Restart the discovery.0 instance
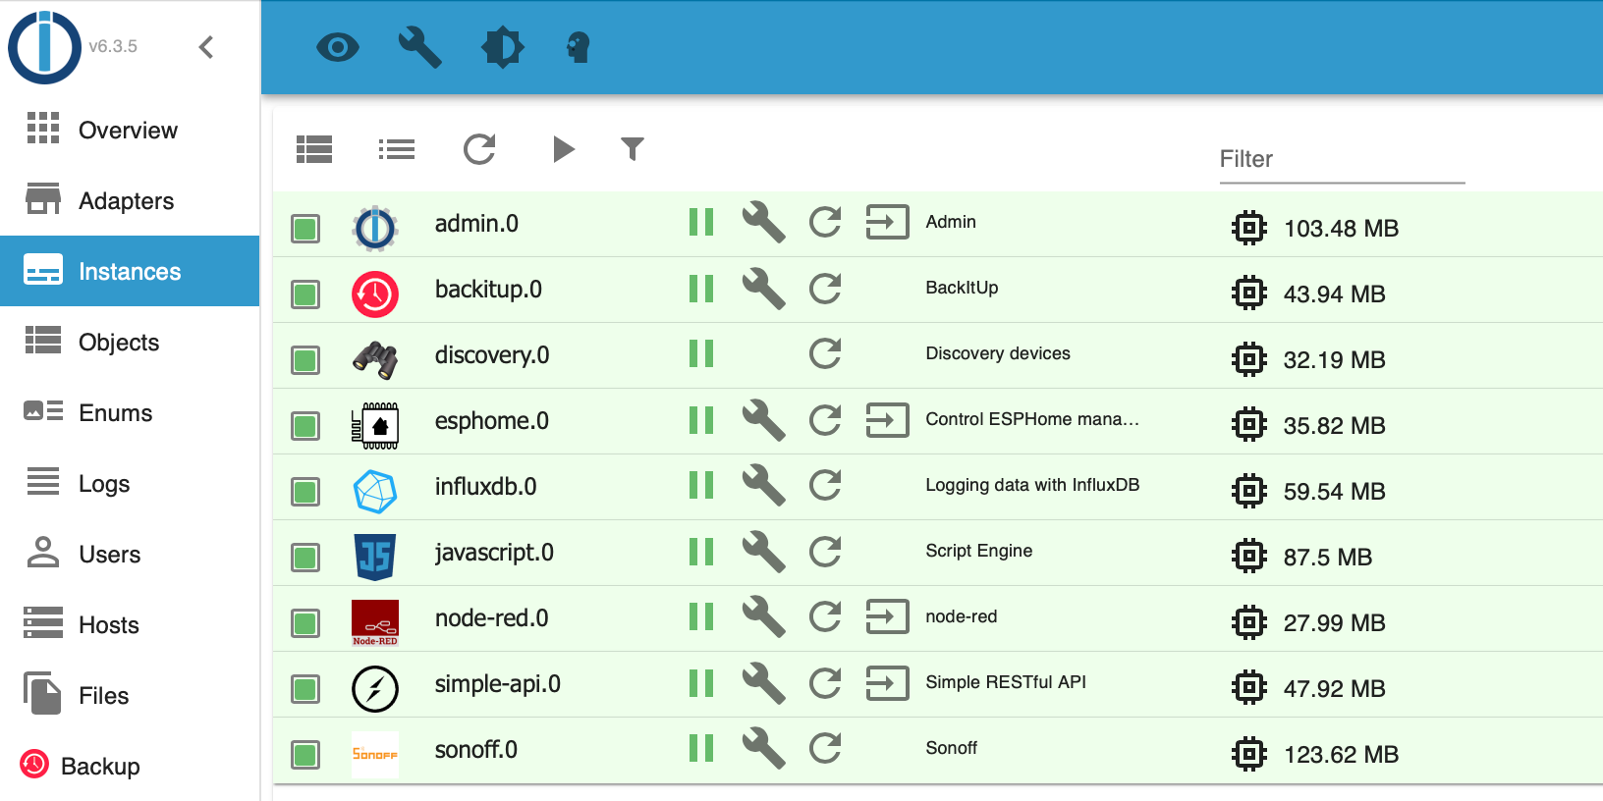Image resolution: width=1603 pixels, height=801 pixels. [825, 353]
